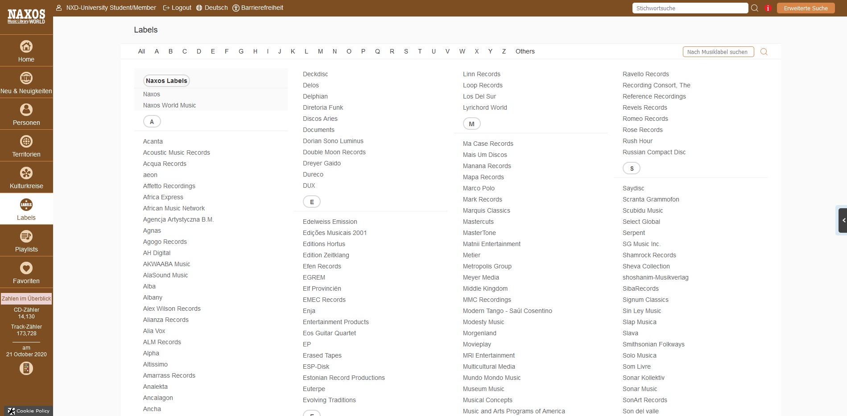Select the Others filter tab
The width and height of the screenshot is (847, 416).
click(525, 51)
